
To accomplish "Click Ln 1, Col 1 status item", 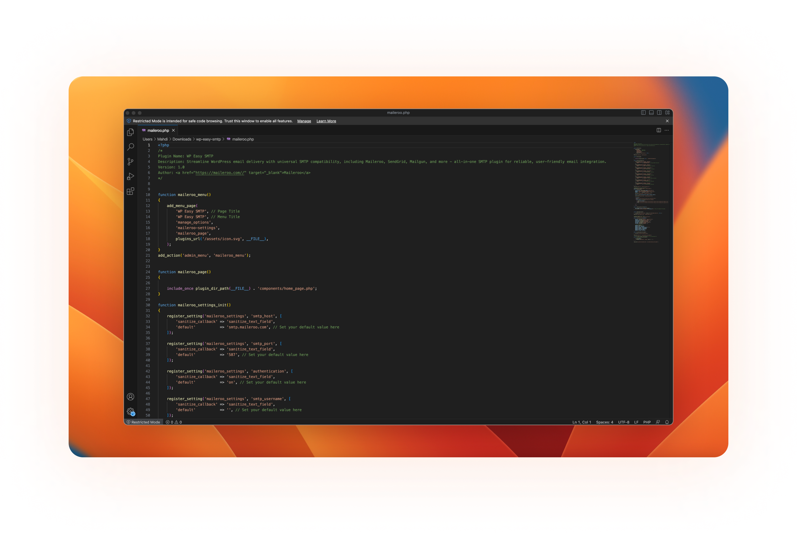I will [582, 422].
